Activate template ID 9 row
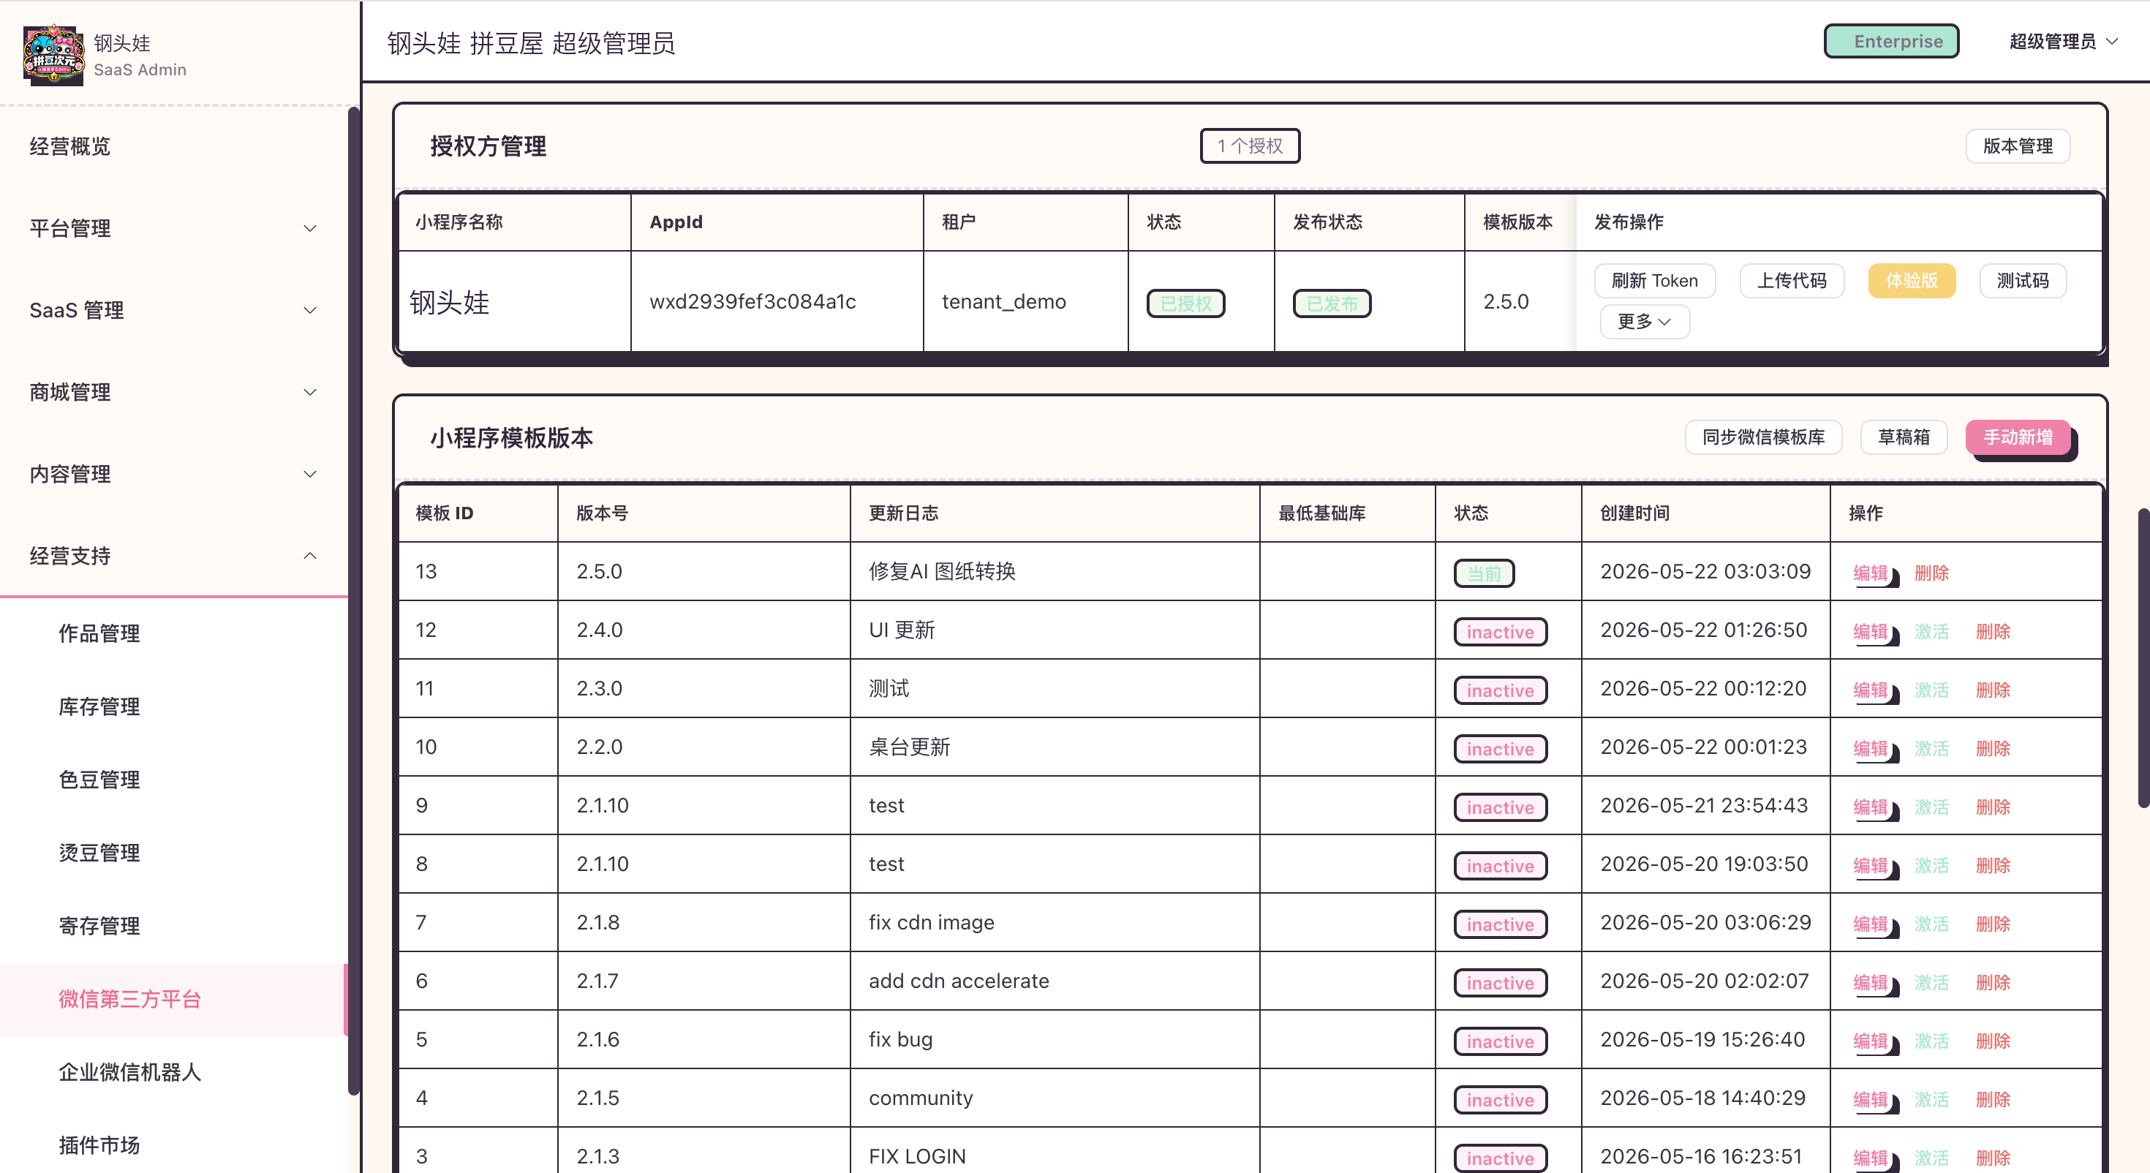This screenshot has height=1173, width=2150. [x=1931, y=807]
